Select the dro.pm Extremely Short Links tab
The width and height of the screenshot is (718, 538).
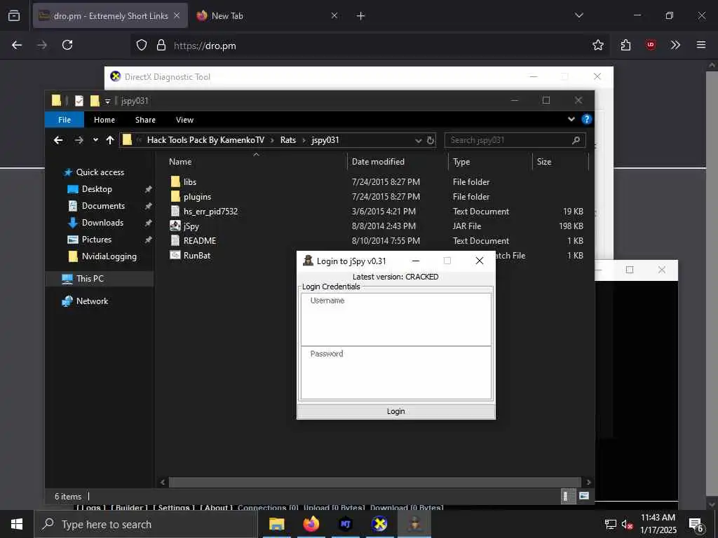pyautogui.click(x=110, y=15)
